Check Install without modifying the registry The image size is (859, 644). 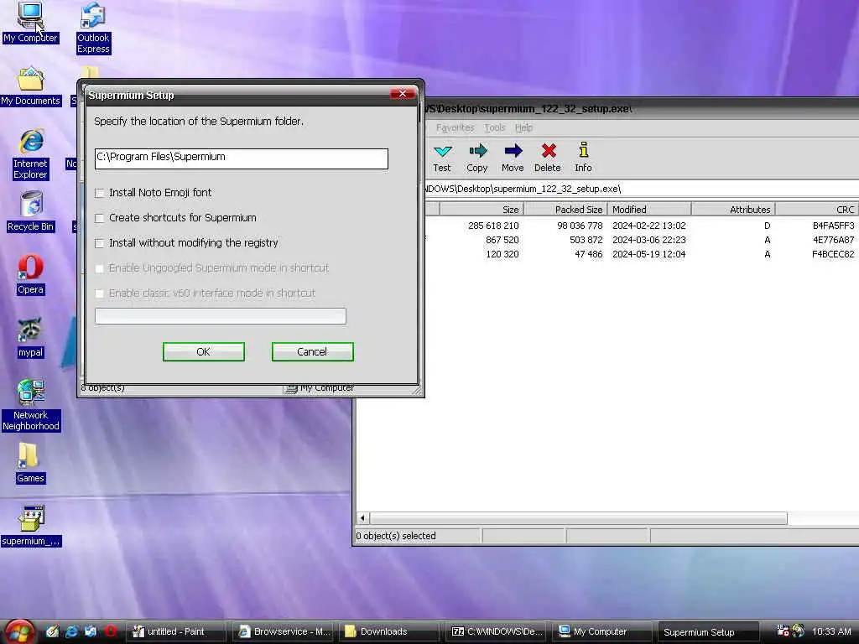pos(99,243)
